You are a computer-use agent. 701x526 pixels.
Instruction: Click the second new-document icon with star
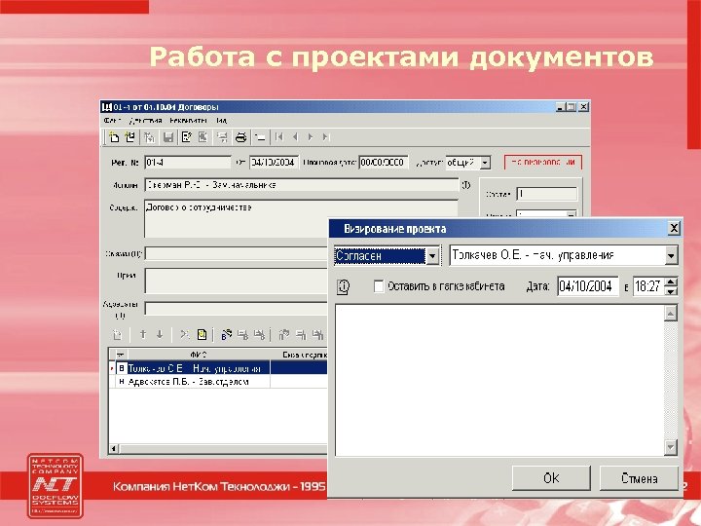click(130, 137)
